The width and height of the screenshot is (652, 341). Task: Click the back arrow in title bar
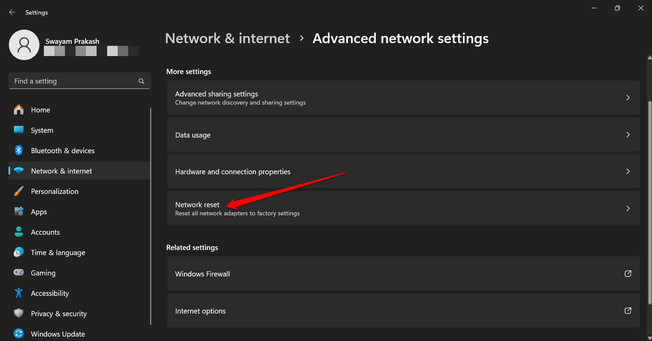(x=12, y=13)
